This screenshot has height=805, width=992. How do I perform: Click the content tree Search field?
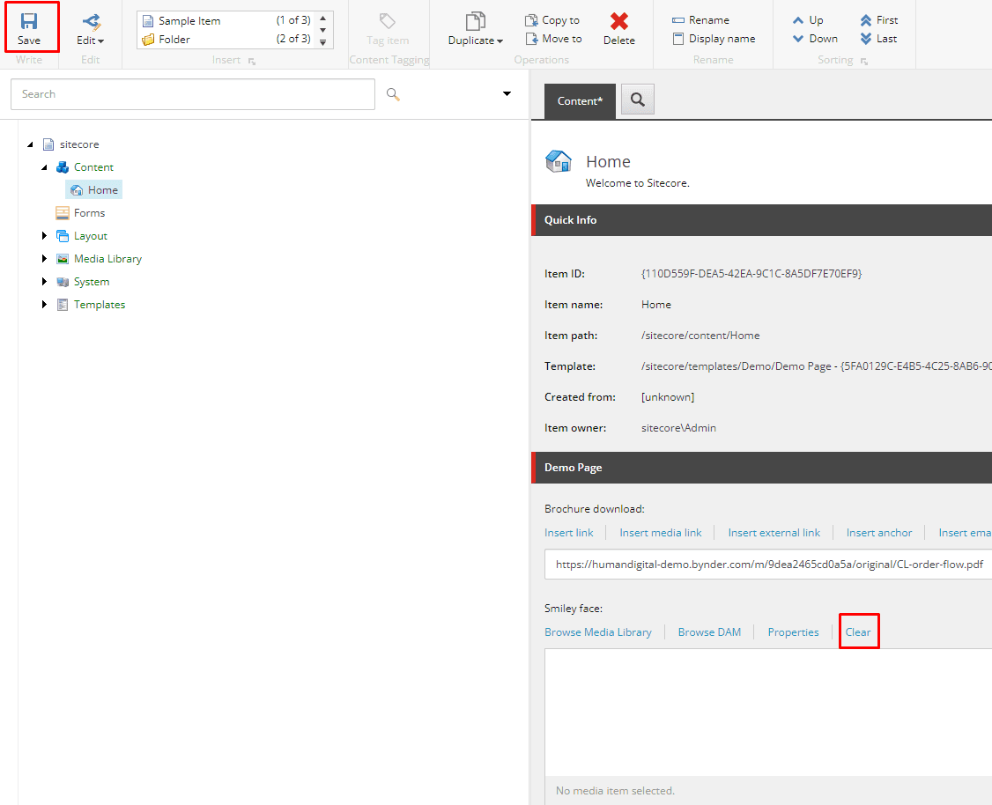192,94
